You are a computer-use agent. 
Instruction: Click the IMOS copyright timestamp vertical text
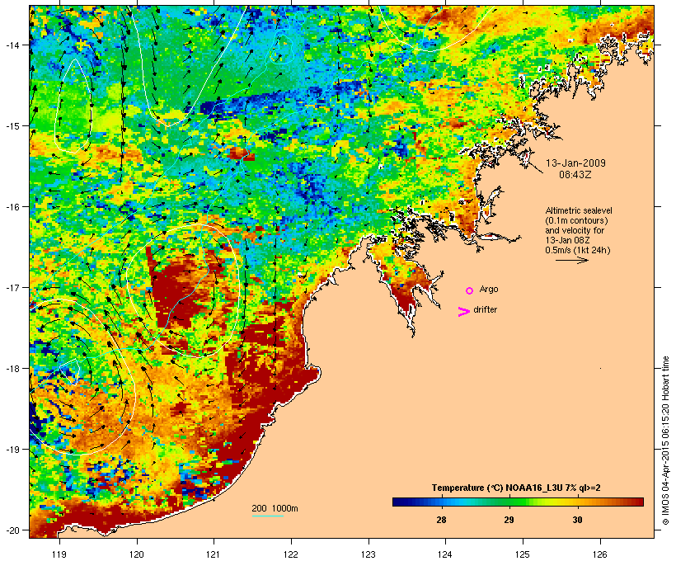(665, 441)
